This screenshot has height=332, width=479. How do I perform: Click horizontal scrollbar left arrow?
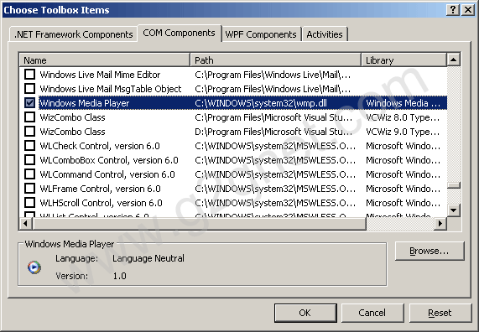click(25, 224)
